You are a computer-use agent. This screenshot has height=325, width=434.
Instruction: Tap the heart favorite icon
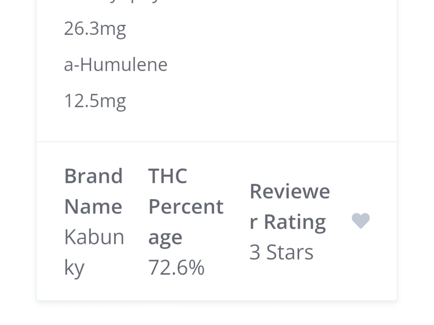coord(361,221)
